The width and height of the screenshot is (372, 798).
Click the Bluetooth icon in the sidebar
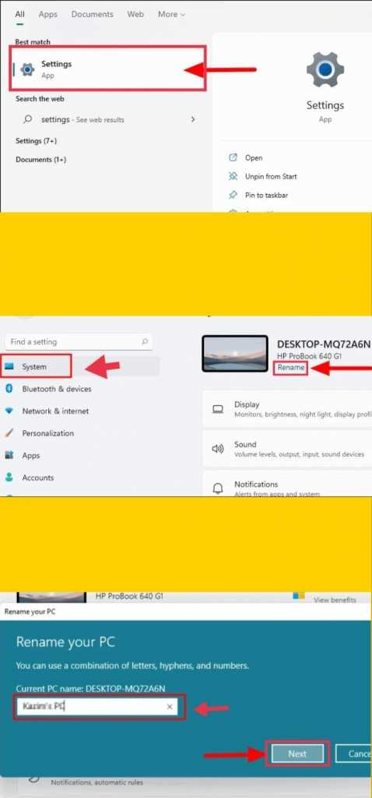click(9, 389)
